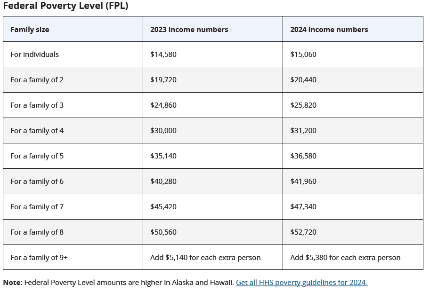Viewport: 430px width, 292px height.
Task: Select the For a family of 2 cell
Action: [x=37, y=80]
